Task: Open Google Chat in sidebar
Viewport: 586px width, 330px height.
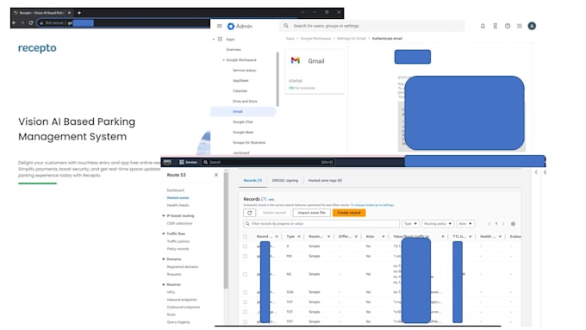Action: [242, 121]
